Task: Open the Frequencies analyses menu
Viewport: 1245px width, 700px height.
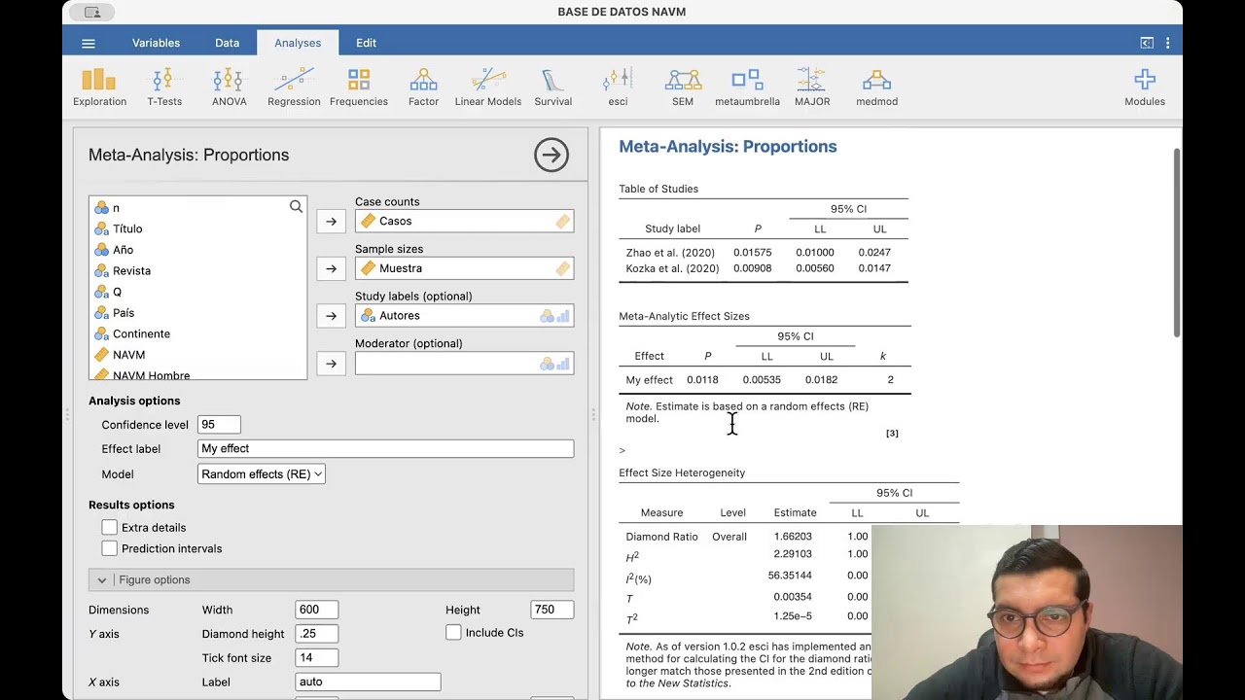Action: tap(359, 87)
